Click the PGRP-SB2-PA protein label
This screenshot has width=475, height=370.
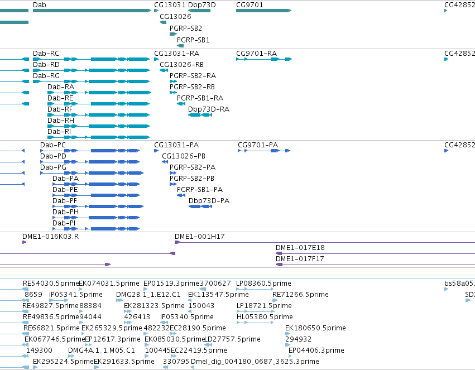[193, 168]
